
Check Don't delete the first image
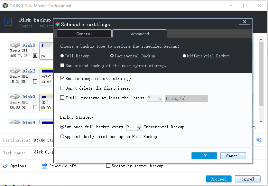click(62, 88)
